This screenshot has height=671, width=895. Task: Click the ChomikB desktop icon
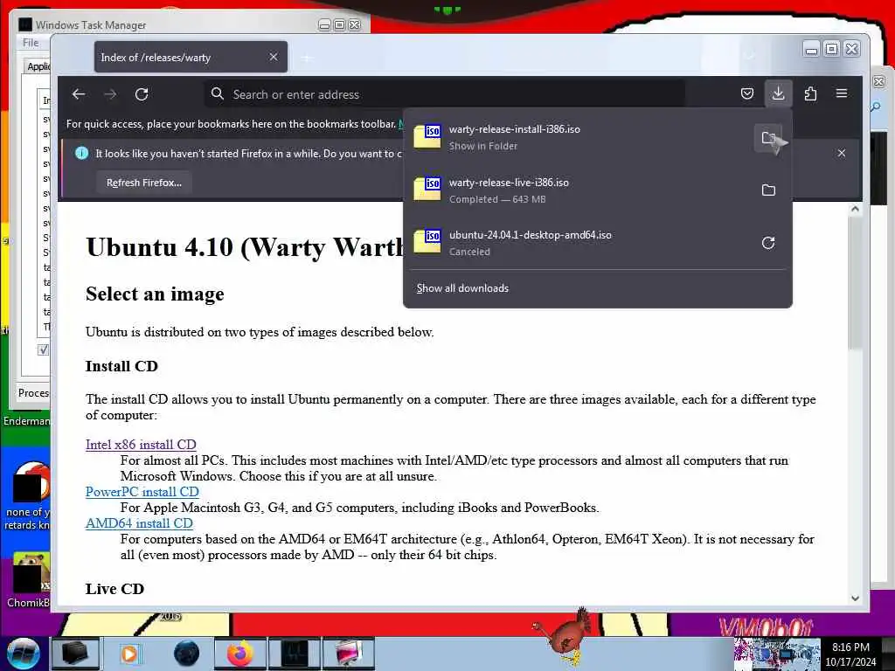[x=29, y=580]
